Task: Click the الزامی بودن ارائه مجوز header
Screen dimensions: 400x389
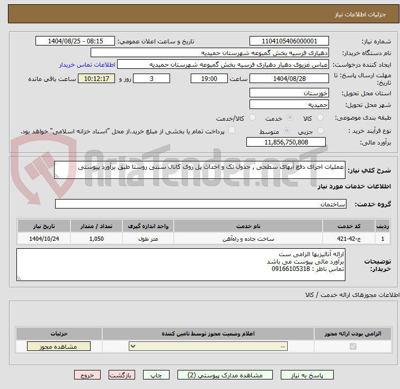Action: click(353, 333)
